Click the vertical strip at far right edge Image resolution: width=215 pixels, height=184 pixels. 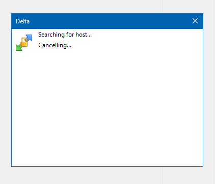tap(214, 92)
